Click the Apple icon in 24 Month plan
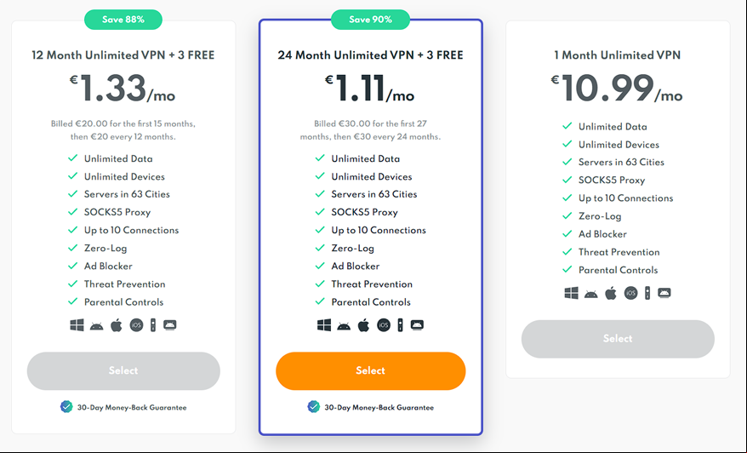The image size is (747, 453). (363, 325)
